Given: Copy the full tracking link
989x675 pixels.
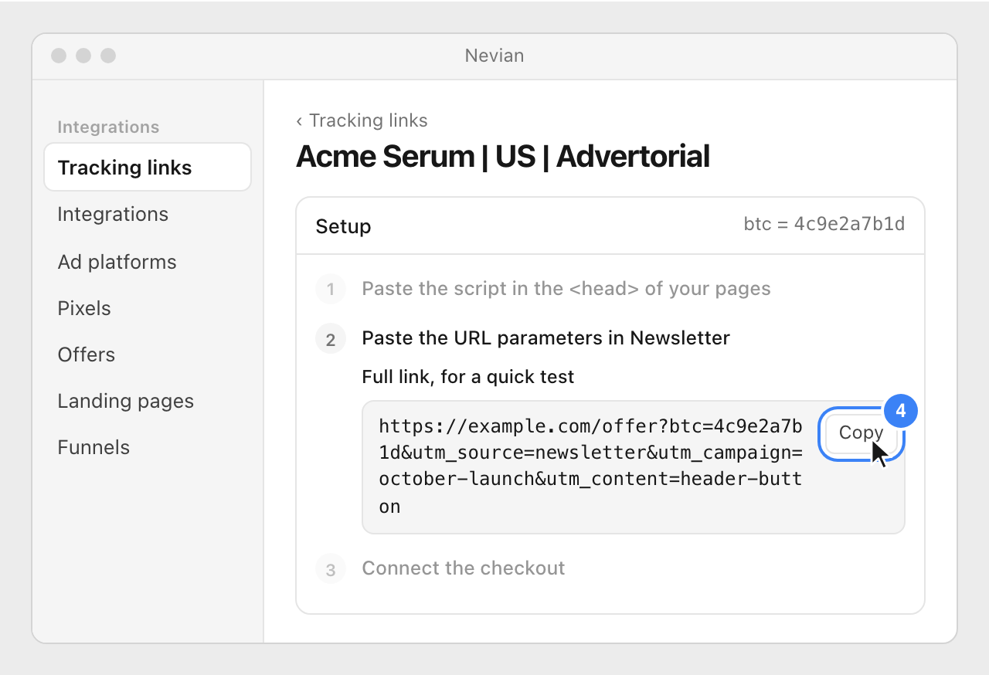Looking at the screenshot, I should (861, 432).
